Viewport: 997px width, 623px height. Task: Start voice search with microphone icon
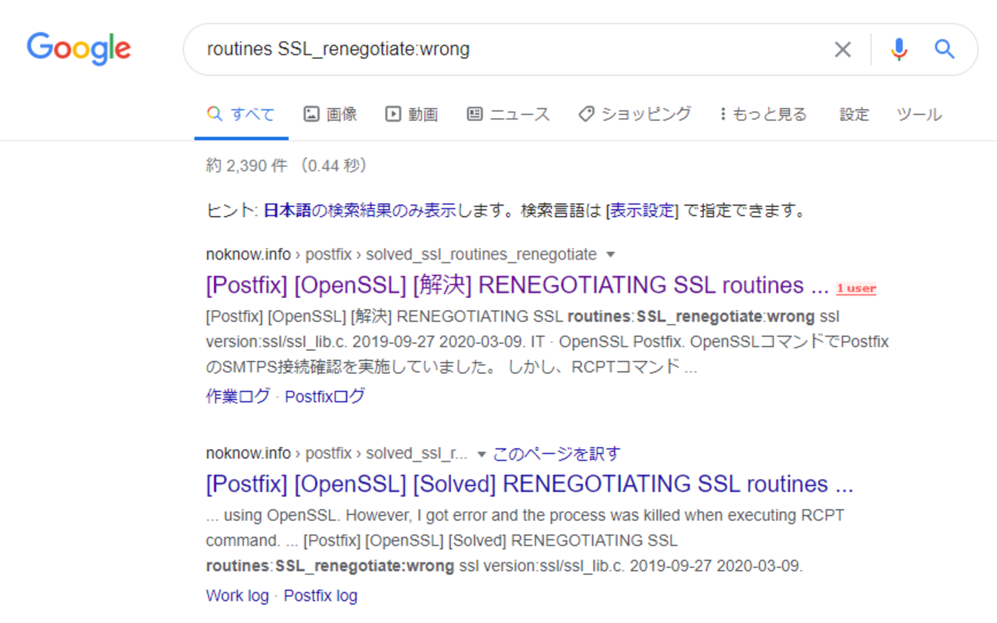pos(899,50)
